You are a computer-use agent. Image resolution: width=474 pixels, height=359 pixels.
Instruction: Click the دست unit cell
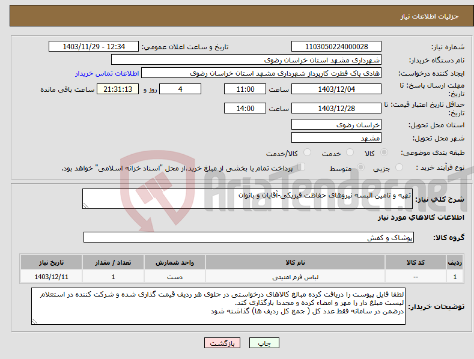(175, 277)
